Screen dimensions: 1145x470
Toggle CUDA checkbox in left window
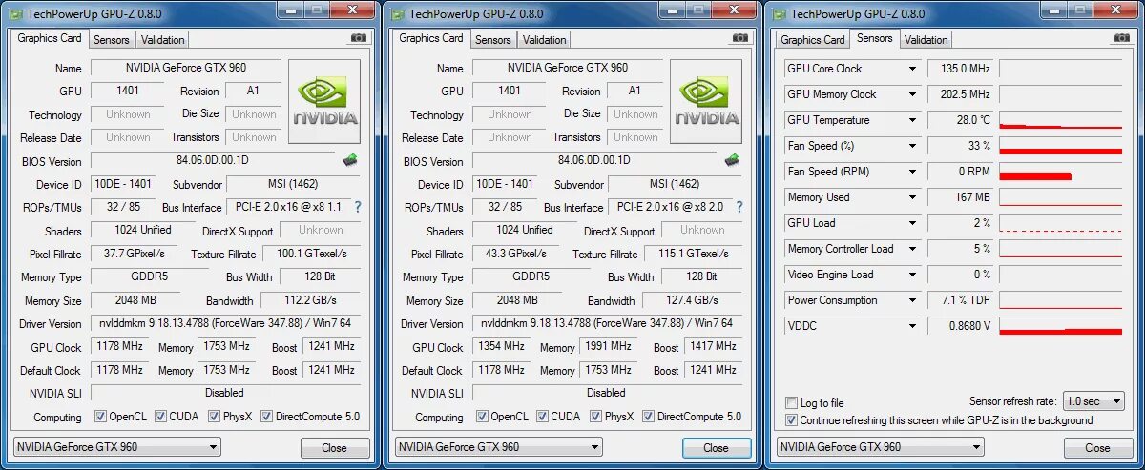click(x=161, y=417)
